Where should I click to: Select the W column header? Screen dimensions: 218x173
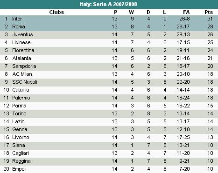(x=131, y=12)
